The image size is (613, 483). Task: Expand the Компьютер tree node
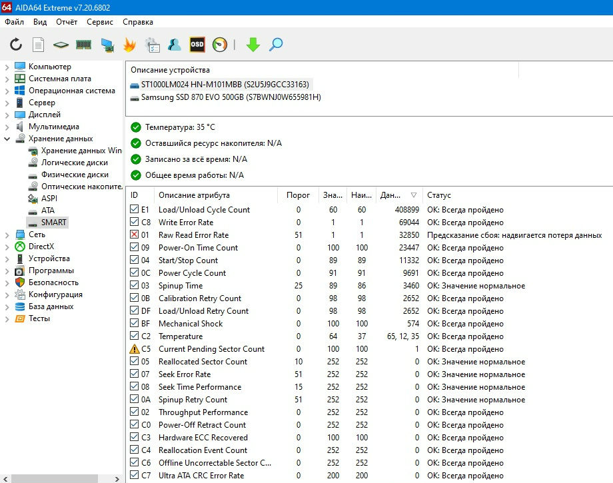(x=7, y=67)
